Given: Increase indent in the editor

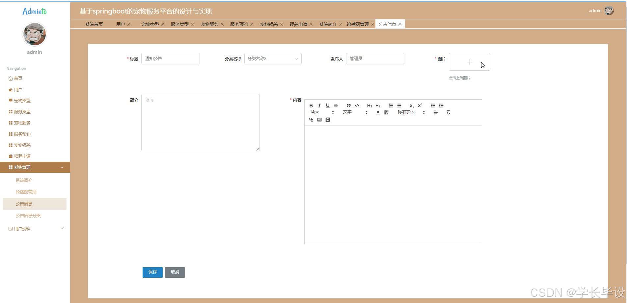Looking at the screenshot, I should click(x=441, y=105).
